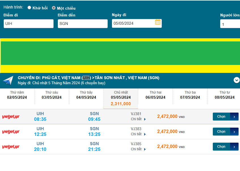The width and height of the screenshot is (240, 171).
Task: Expand Chi tiết for flight VJ385
Action: click(x=138, y=149)
